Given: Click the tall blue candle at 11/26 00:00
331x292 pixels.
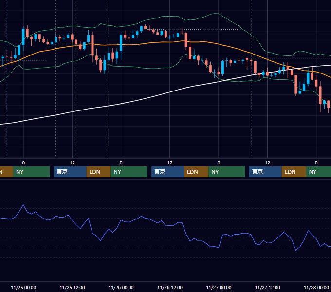Looking at the screenshot, I should click(121, 43).
